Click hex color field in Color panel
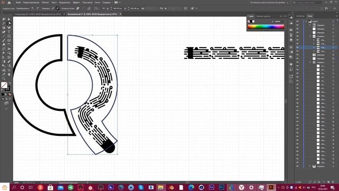Image resolution: width=339 pixels, height=191 pixels. pos(278,21)
